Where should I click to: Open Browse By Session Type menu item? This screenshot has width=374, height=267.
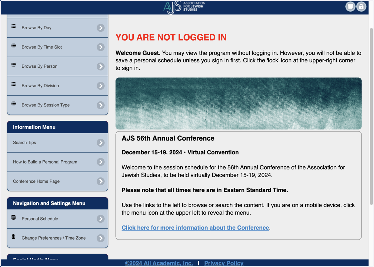pos(58,105)
